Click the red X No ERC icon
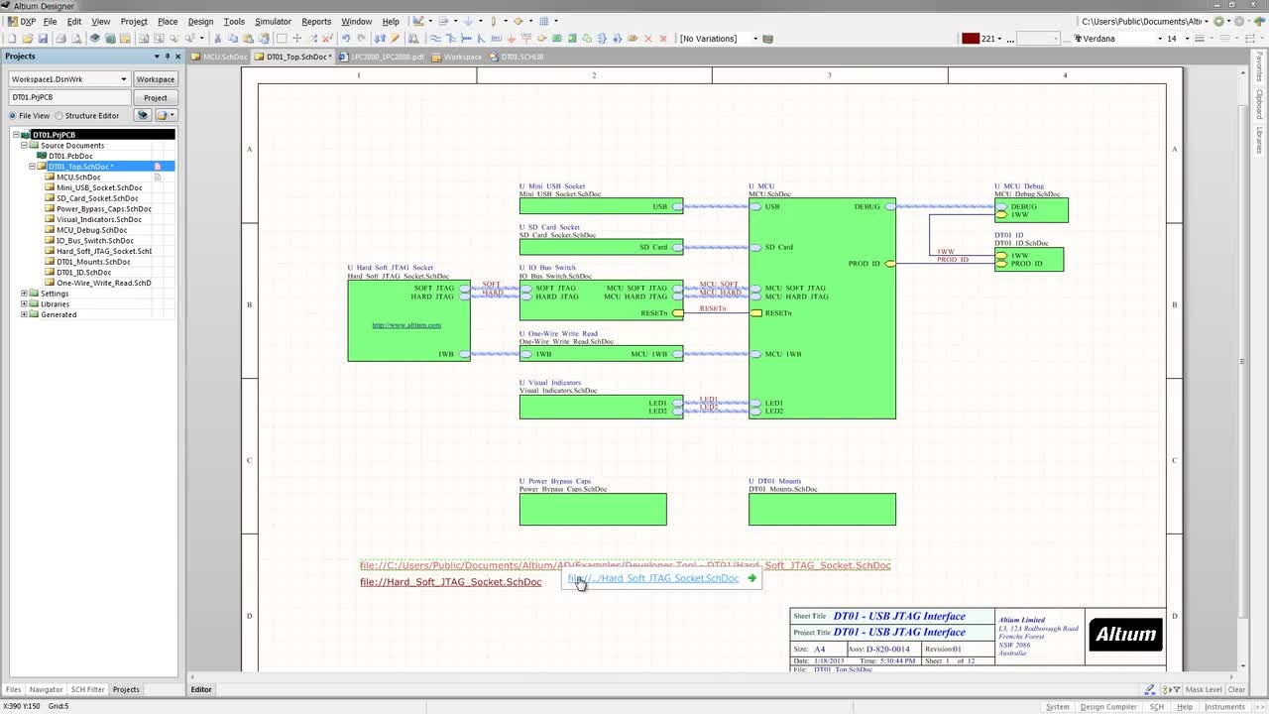 pos(648,39)
